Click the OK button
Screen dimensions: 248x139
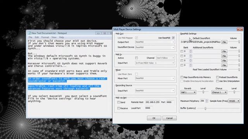pyautogui.click(x=154, y=118)
